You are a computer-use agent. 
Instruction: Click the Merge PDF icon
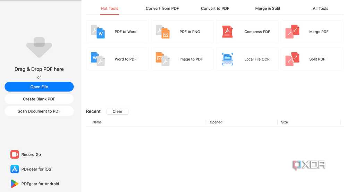tap(292, 31)
